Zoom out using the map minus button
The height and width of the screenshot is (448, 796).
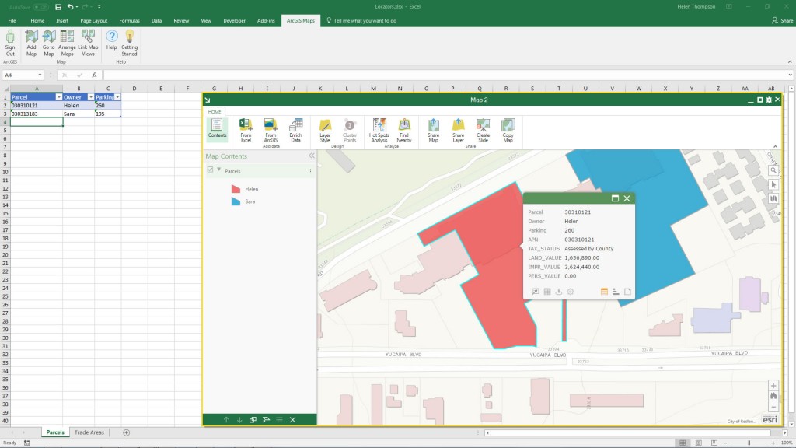(773, 407)
